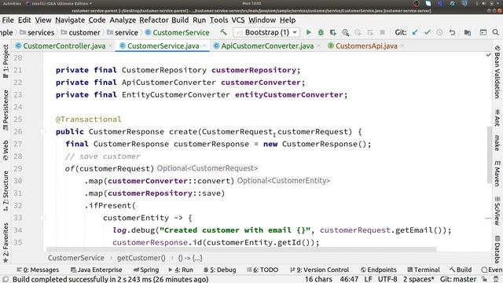The height and width of the screenshot is (283, 503).
Task: Click the profiler run icon
Action: 346,32
